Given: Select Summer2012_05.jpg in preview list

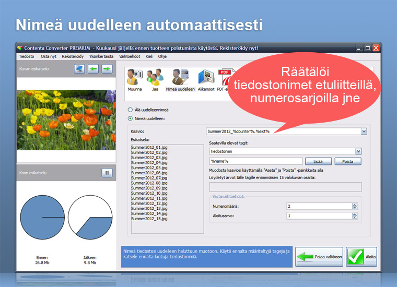Looking at the screenshot, I should (149, 168).
